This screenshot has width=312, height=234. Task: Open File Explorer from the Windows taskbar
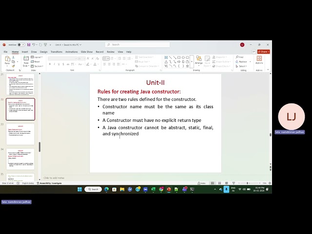122,189
